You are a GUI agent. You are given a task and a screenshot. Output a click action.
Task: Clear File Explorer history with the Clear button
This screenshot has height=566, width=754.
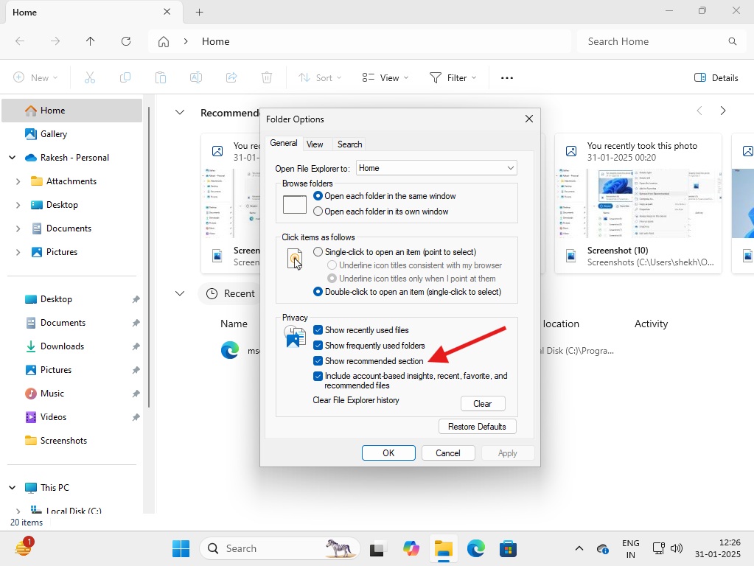(483, 403)
